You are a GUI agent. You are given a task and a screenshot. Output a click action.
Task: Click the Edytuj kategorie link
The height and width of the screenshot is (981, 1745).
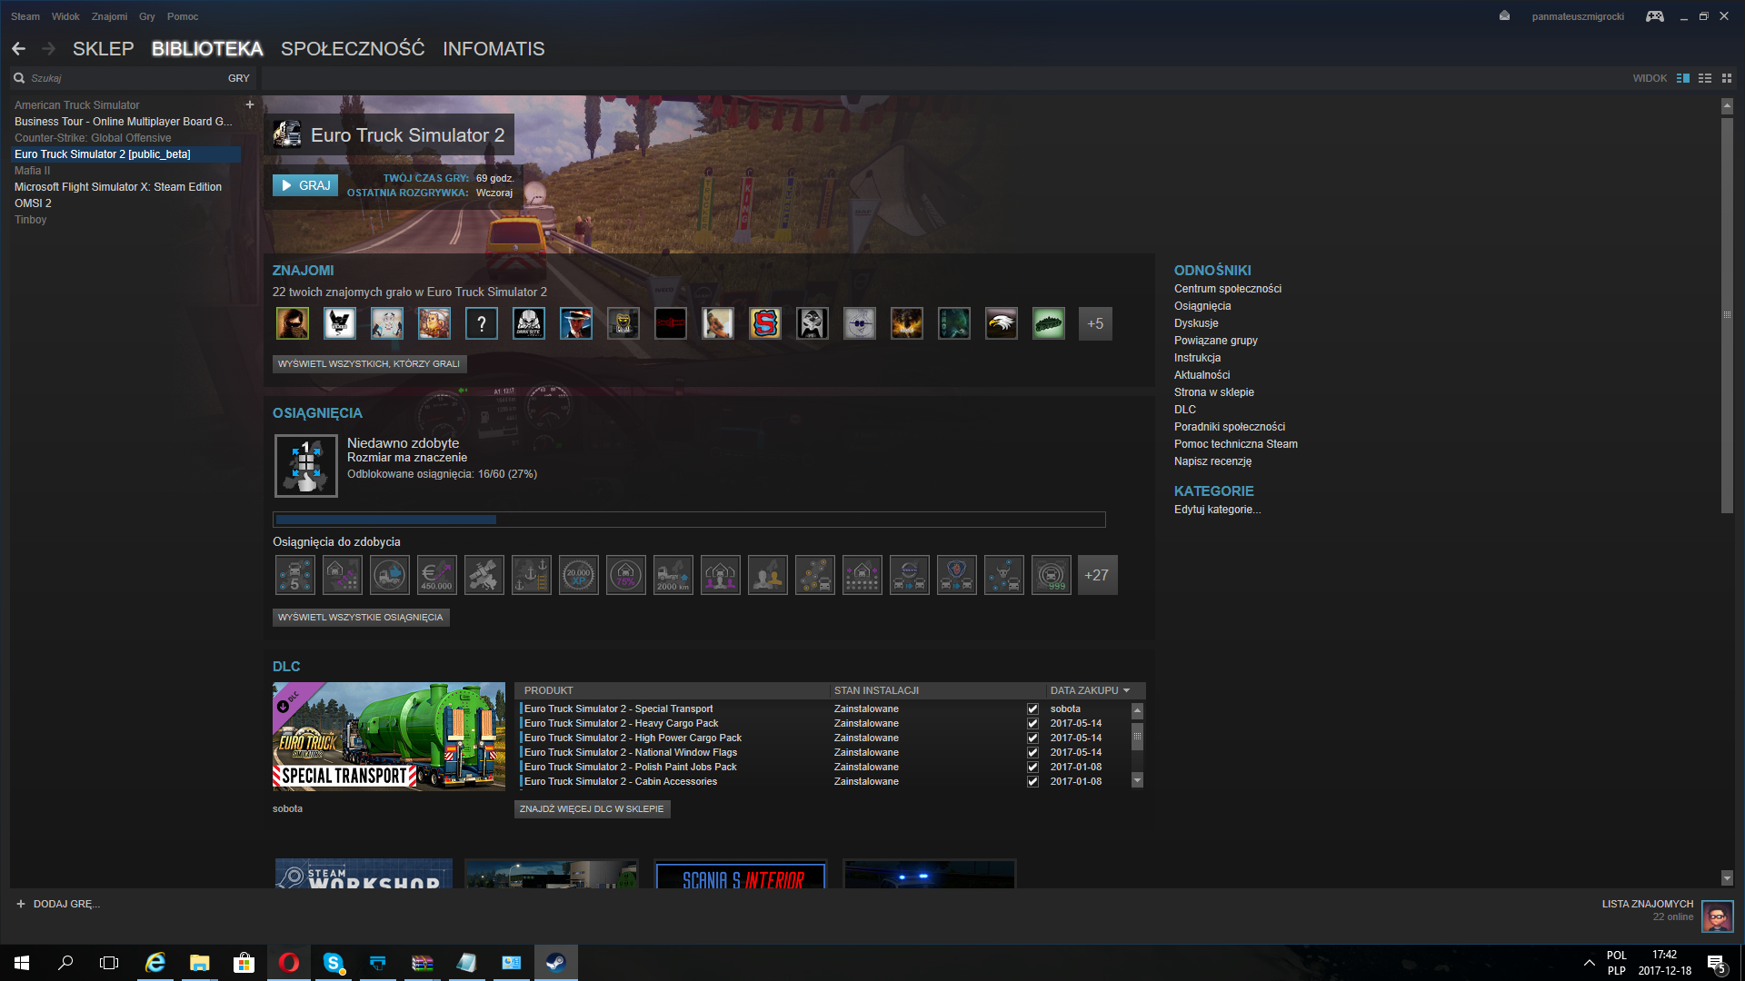(x=1217, y=510)
